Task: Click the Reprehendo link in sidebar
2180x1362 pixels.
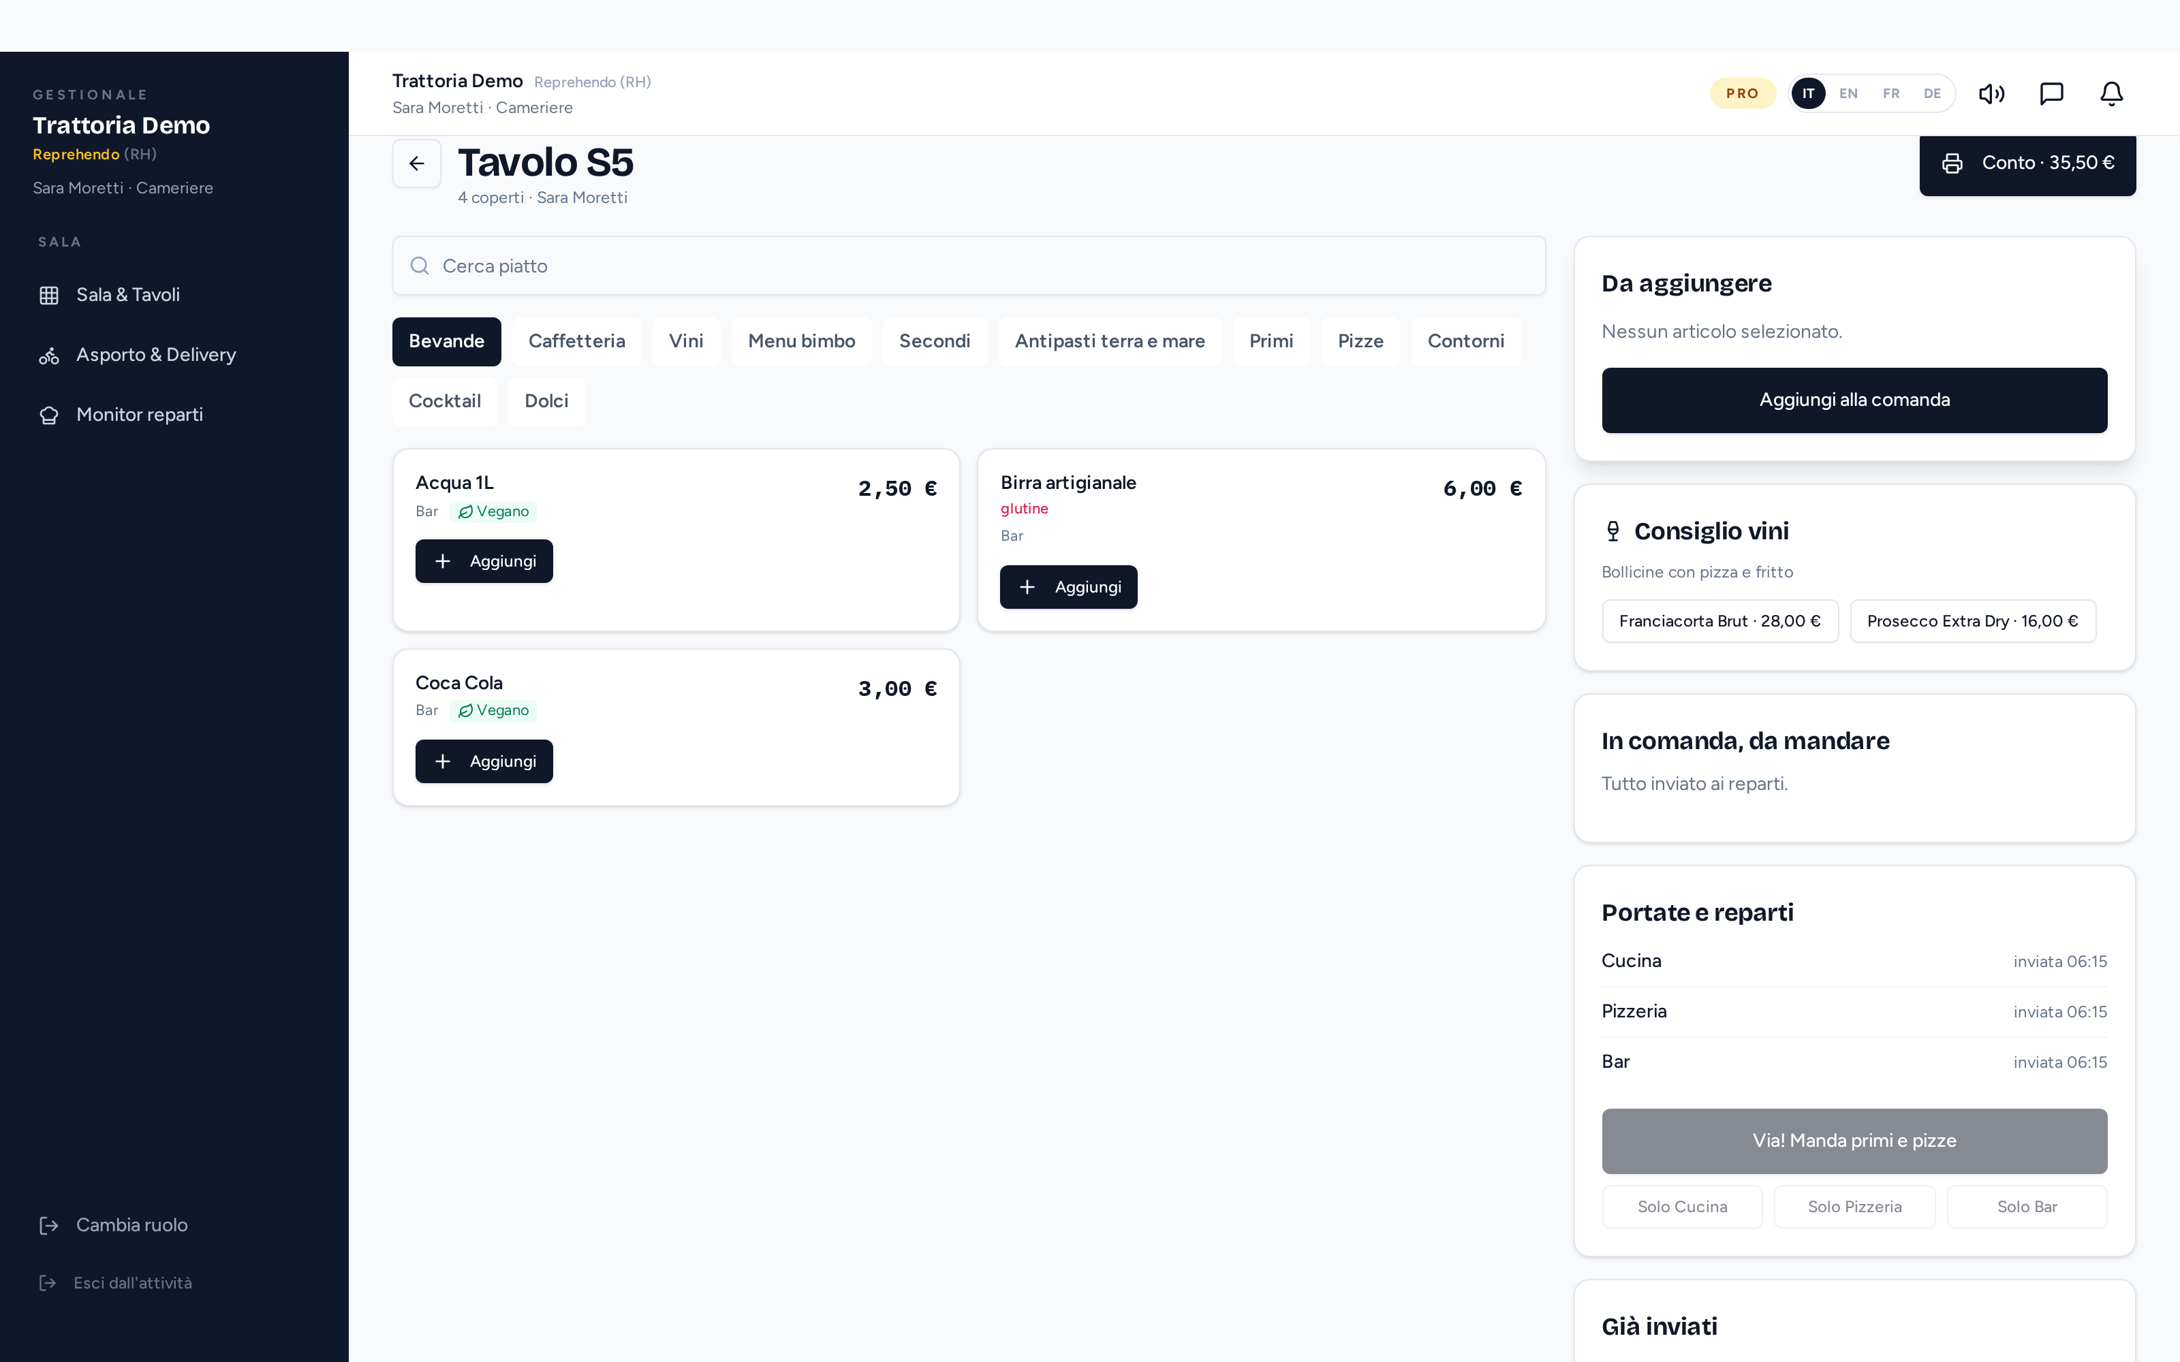Action: click(x=76, y=154)
